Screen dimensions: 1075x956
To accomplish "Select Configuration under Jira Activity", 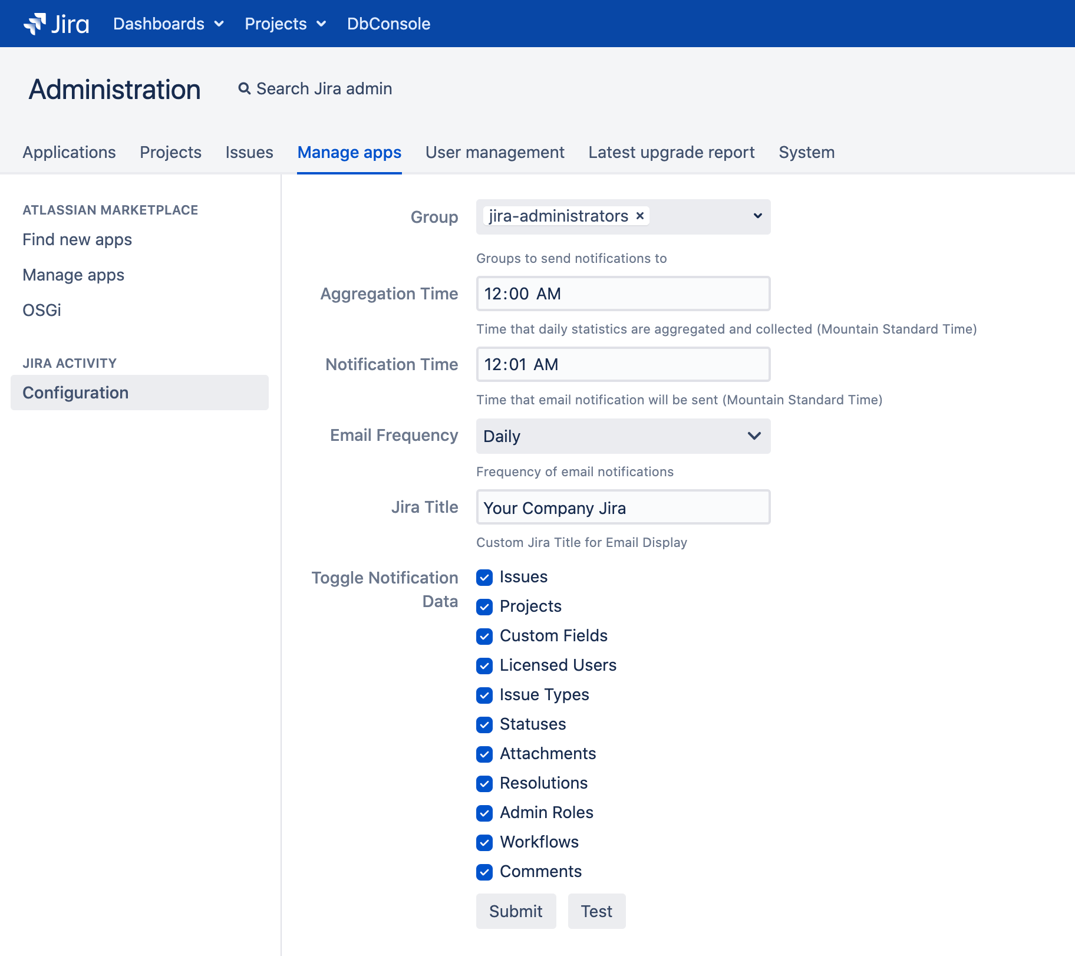I will click(140, 393).
